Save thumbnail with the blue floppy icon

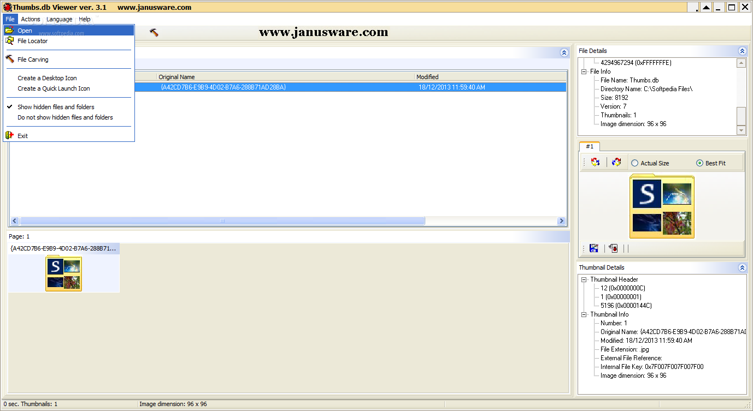click(x=594, y=248)
